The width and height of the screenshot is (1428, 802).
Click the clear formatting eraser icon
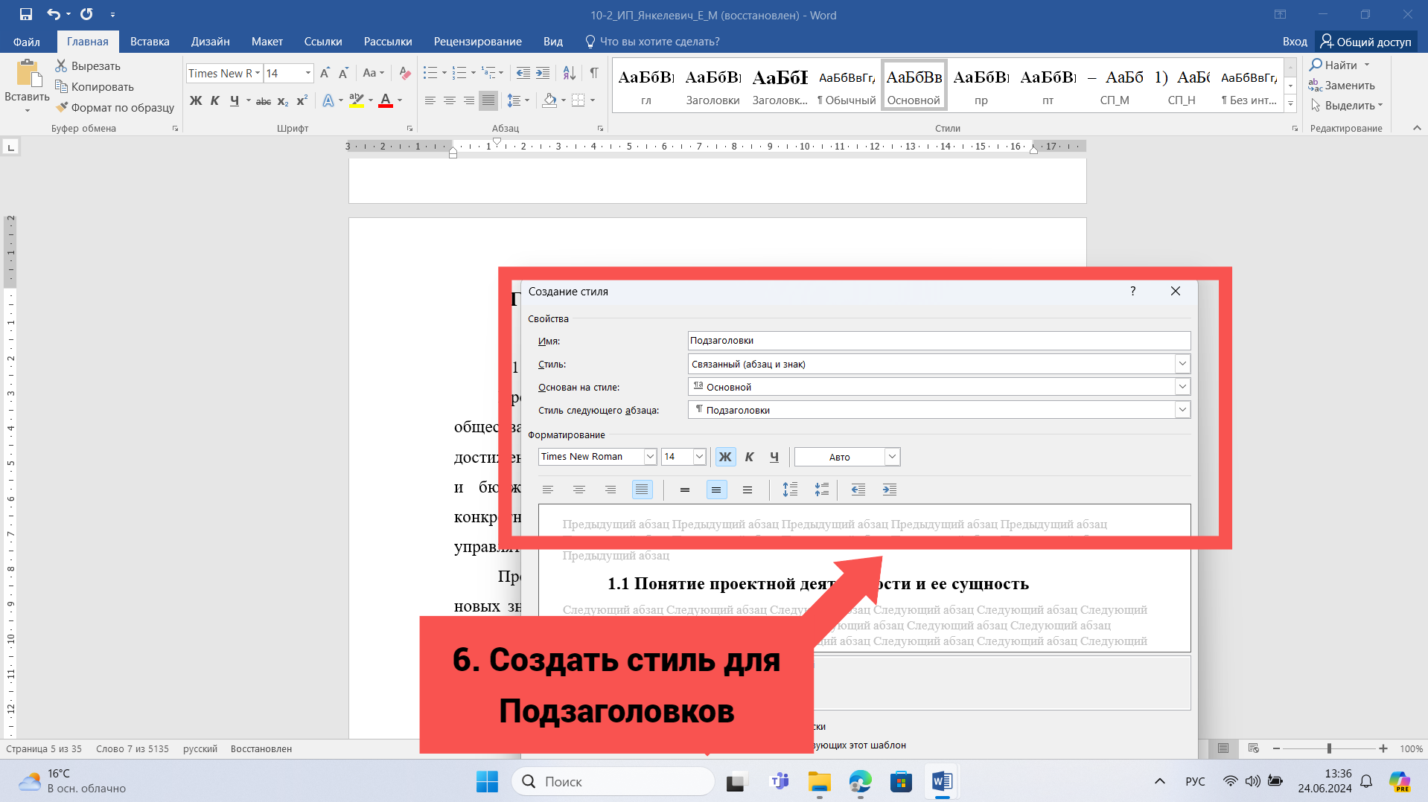(x=404, y=73)
